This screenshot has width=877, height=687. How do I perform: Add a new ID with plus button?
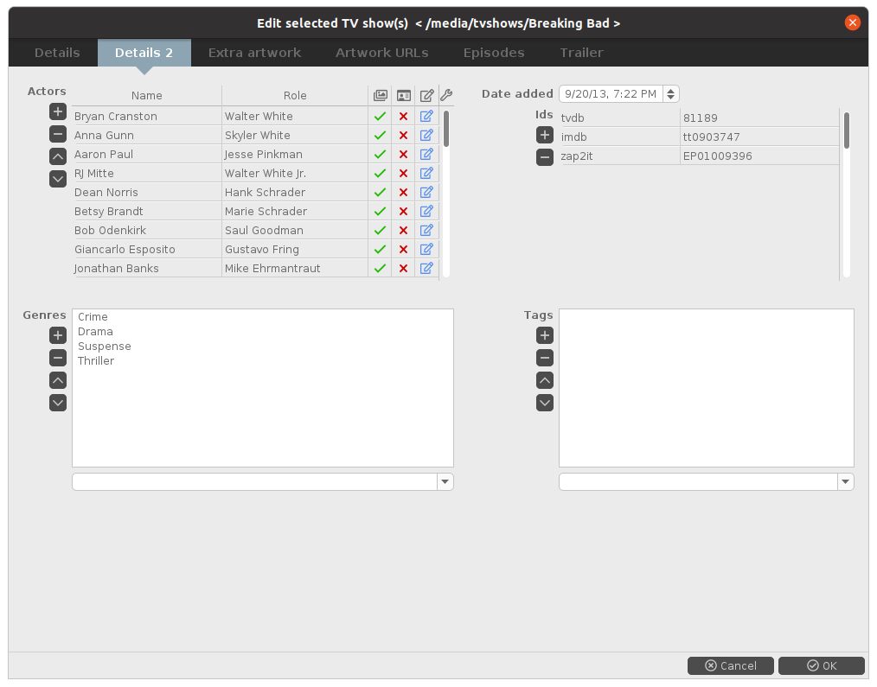coord(545,135)
